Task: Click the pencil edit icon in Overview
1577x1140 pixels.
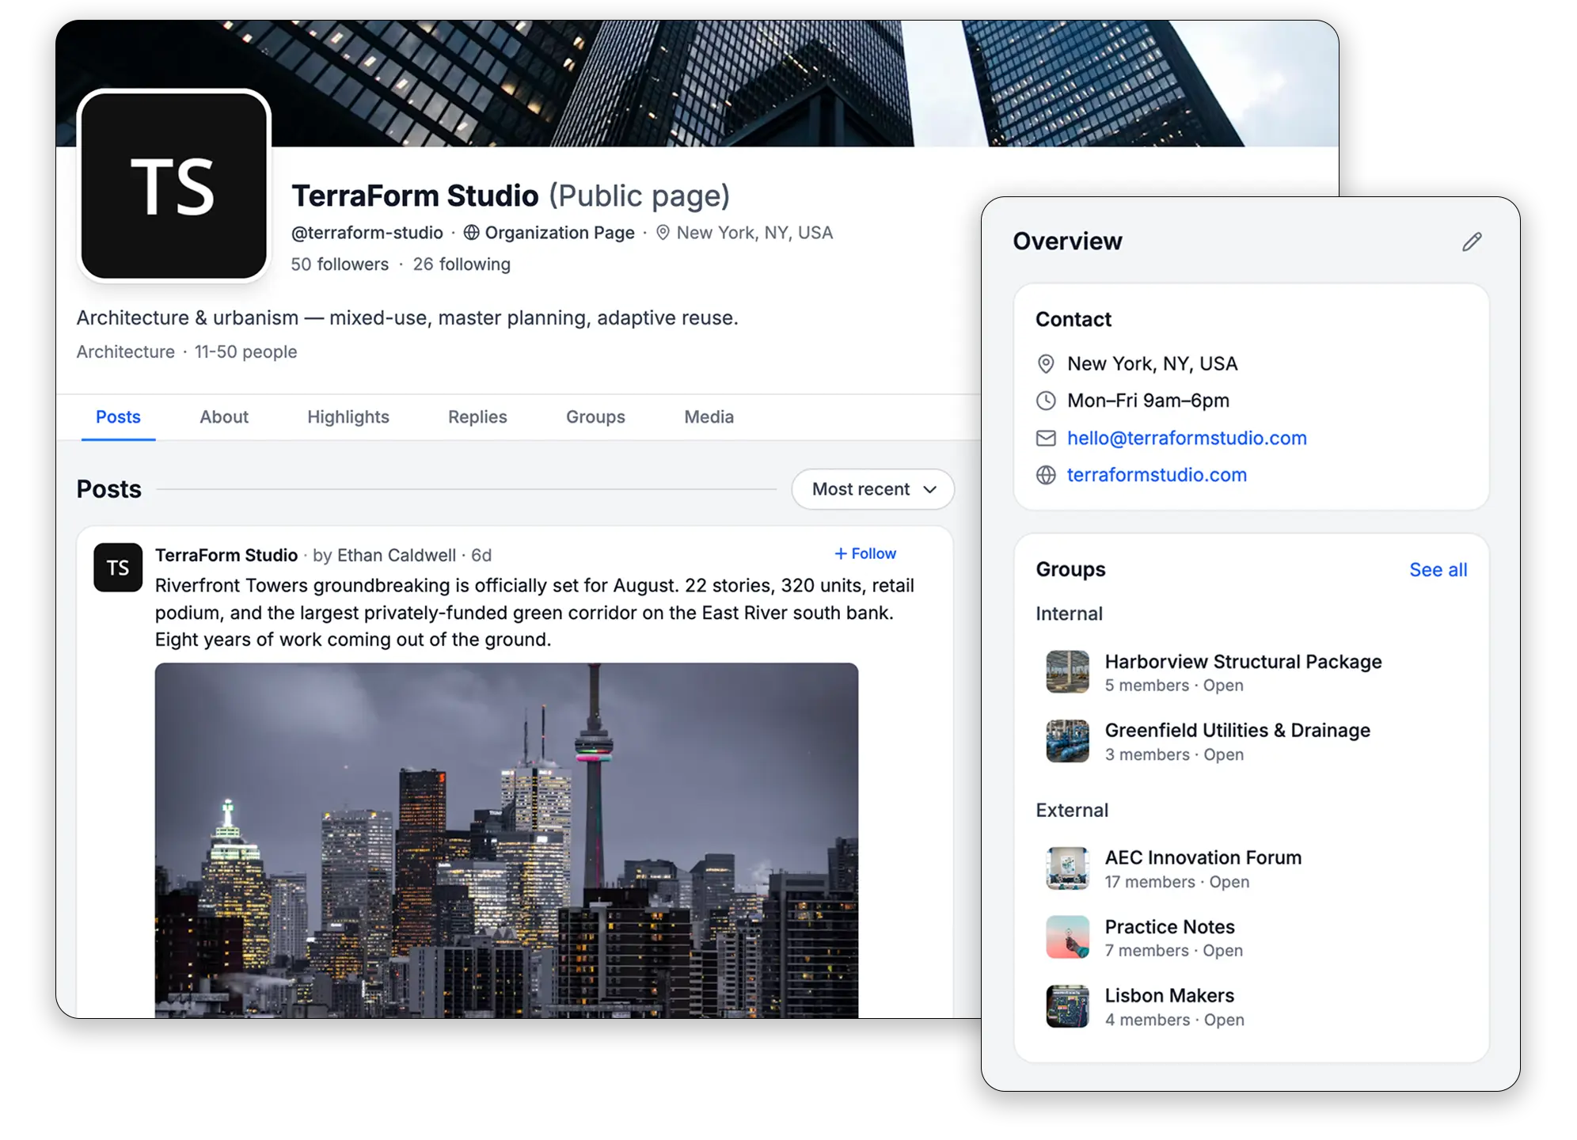Action: click(1472, 241)
